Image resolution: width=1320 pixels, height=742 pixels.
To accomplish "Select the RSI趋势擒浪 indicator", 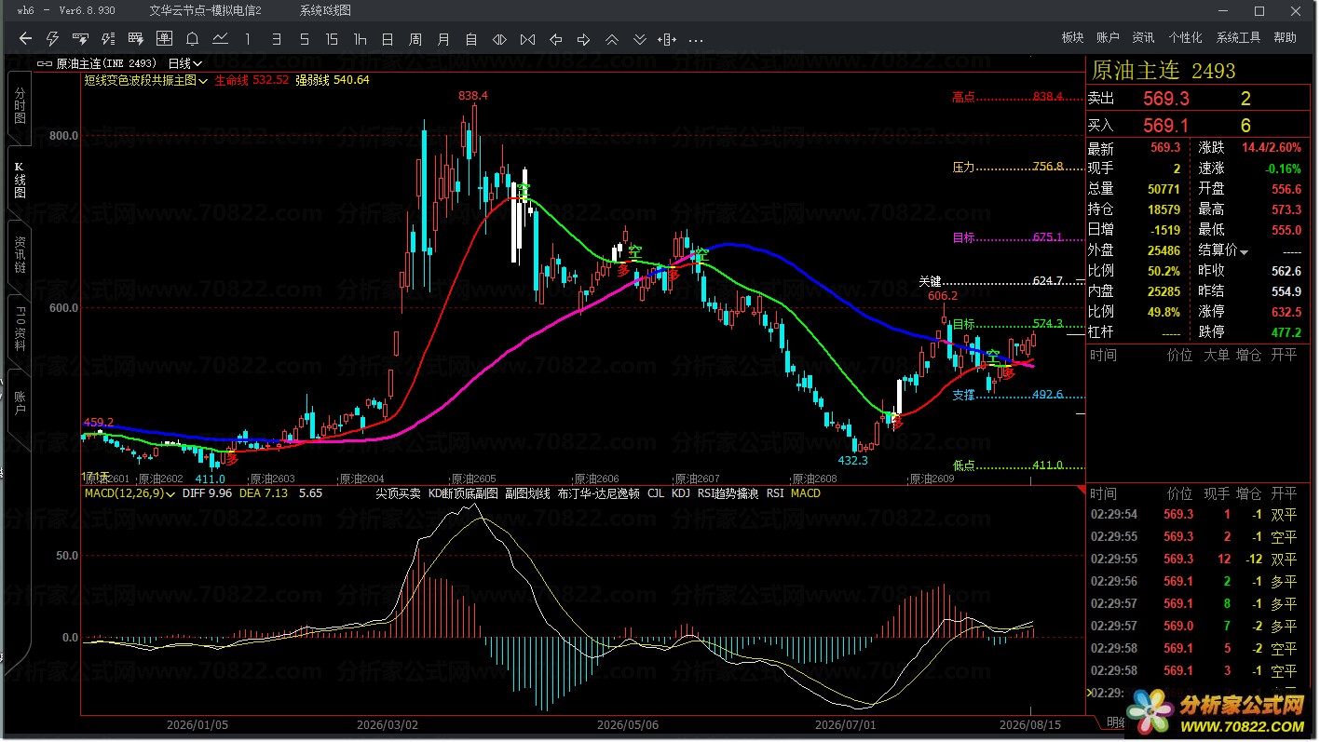I will [728, 493].
